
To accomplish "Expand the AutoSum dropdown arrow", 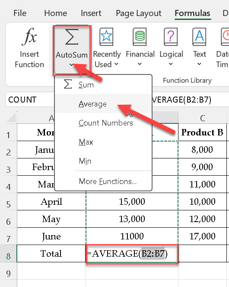I will [71, 64].
